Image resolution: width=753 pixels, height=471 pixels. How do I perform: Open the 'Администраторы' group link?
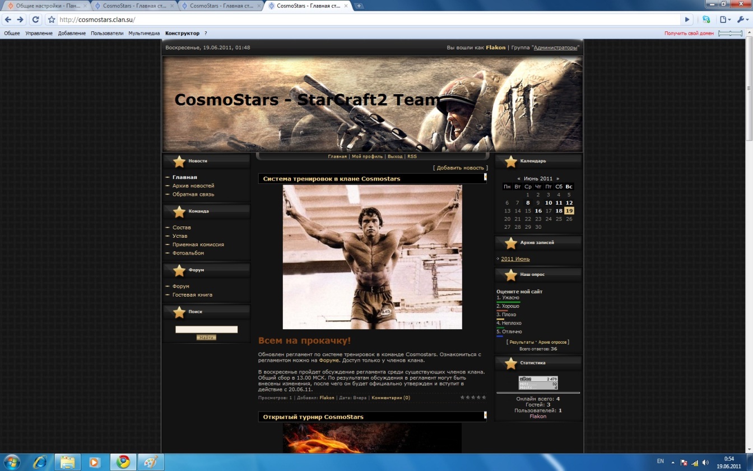point(555,48)
